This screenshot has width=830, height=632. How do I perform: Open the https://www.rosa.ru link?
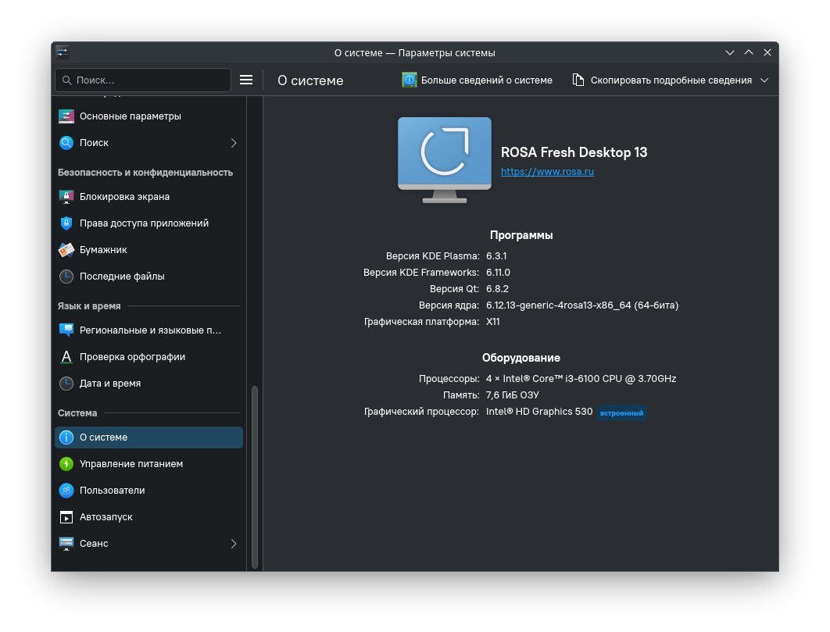coord(547,172)
